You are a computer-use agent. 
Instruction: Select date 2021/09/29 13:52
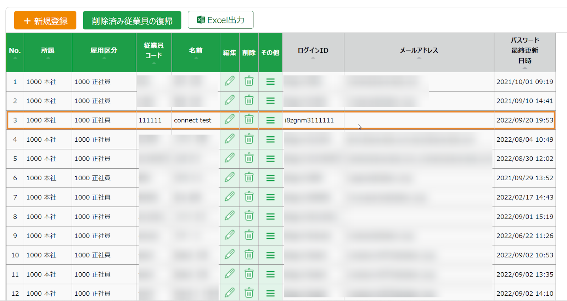pos(524,178)
